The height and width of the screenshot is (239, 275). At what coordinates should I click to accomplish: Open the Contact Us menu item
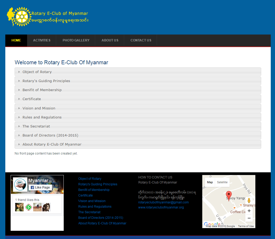coord(141,40)
